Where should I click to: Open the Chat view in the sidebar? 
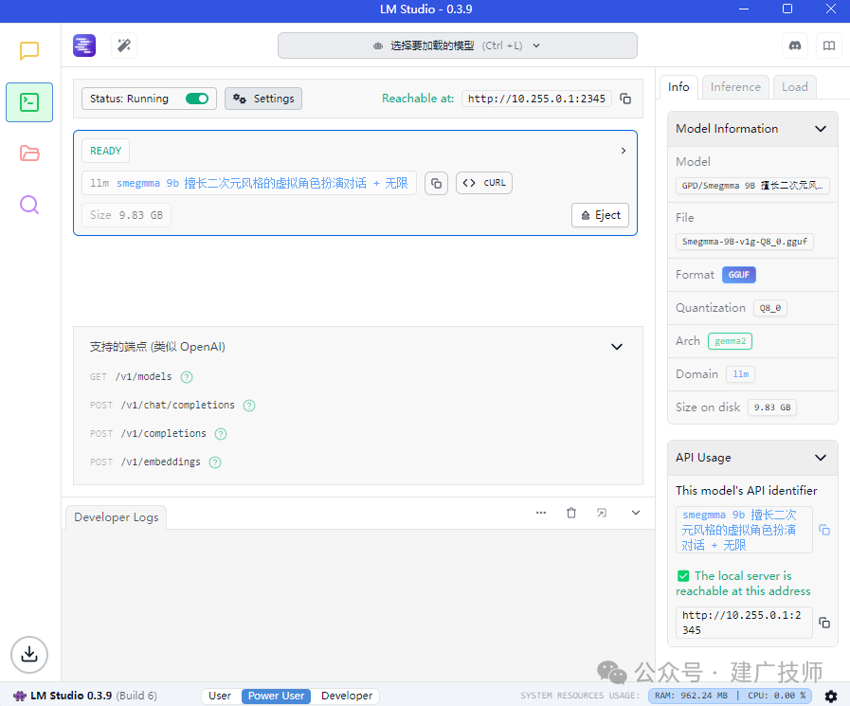tap(29, 51)
